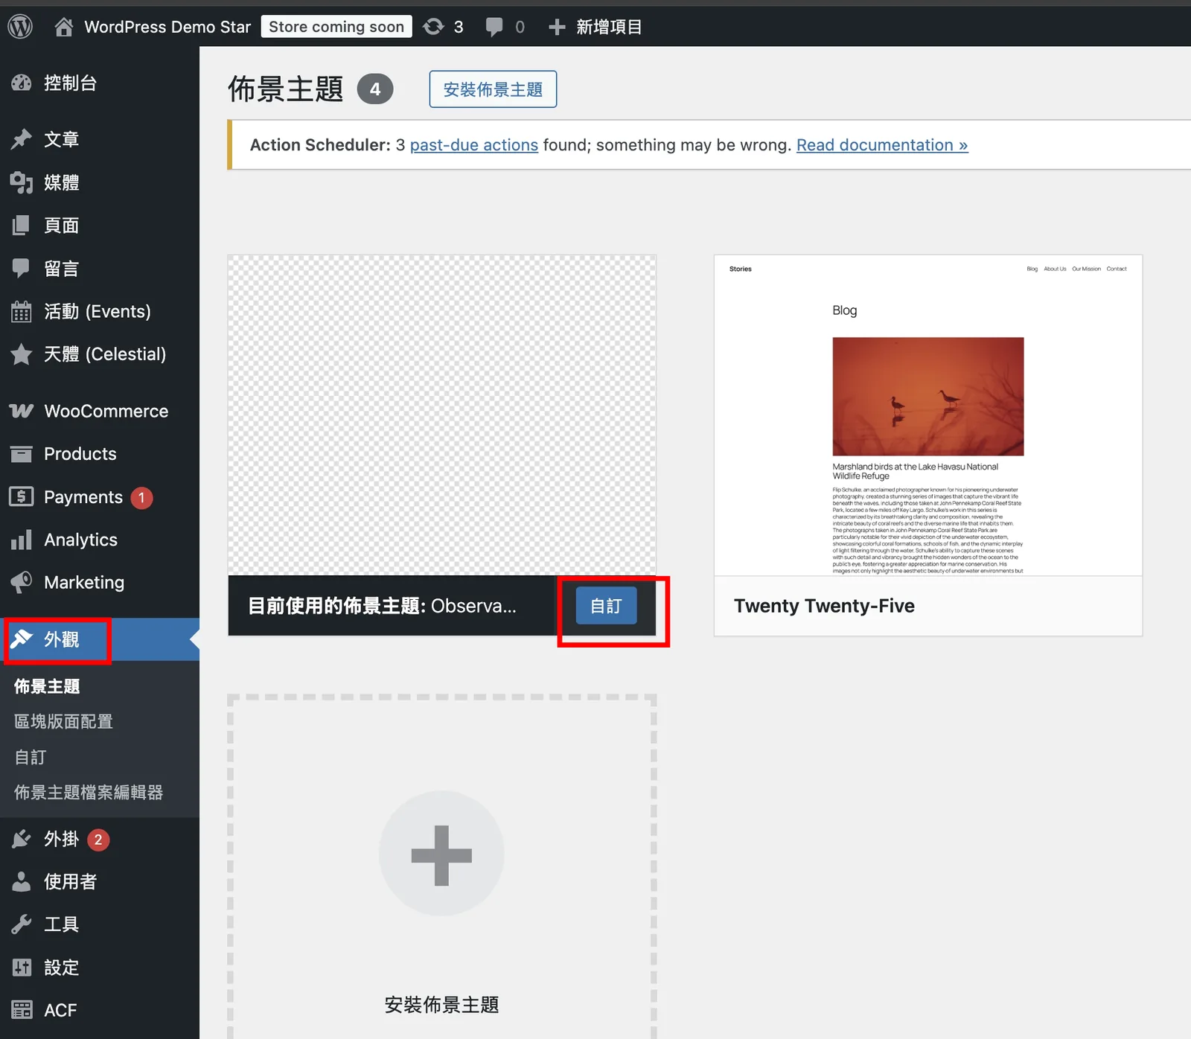Click the Marketing megaphone icon

[x=22, y=582]
